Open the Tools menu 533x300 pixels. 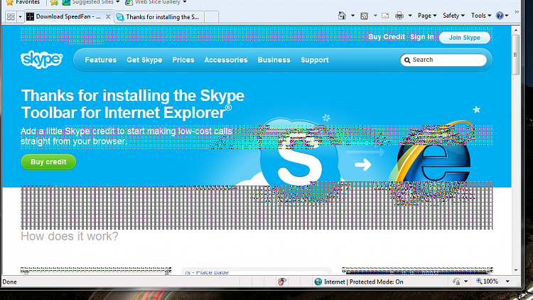481,16
